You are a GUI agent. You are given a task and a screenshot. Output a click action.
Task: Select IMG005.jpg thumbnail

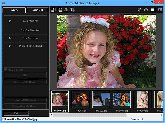142,99
